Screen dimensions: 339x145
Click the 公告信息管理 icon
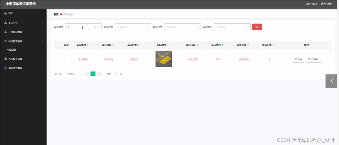click(x=5, y=32)
